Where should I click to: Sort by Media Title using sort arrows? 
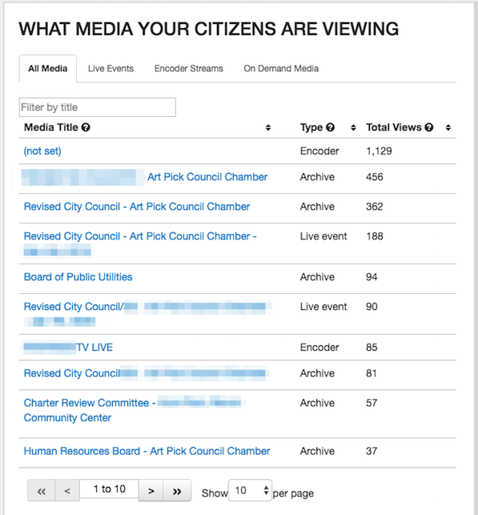(268, 127)
